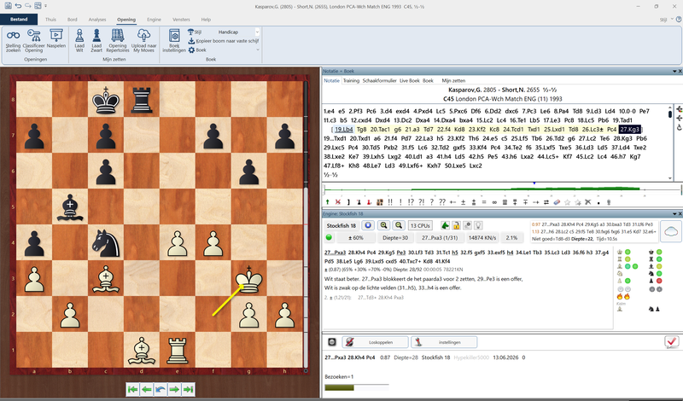Increase engine lines with plus magnifier
Image resolution: width=683 pixels, height=401 pixels.
click(383, 225)
